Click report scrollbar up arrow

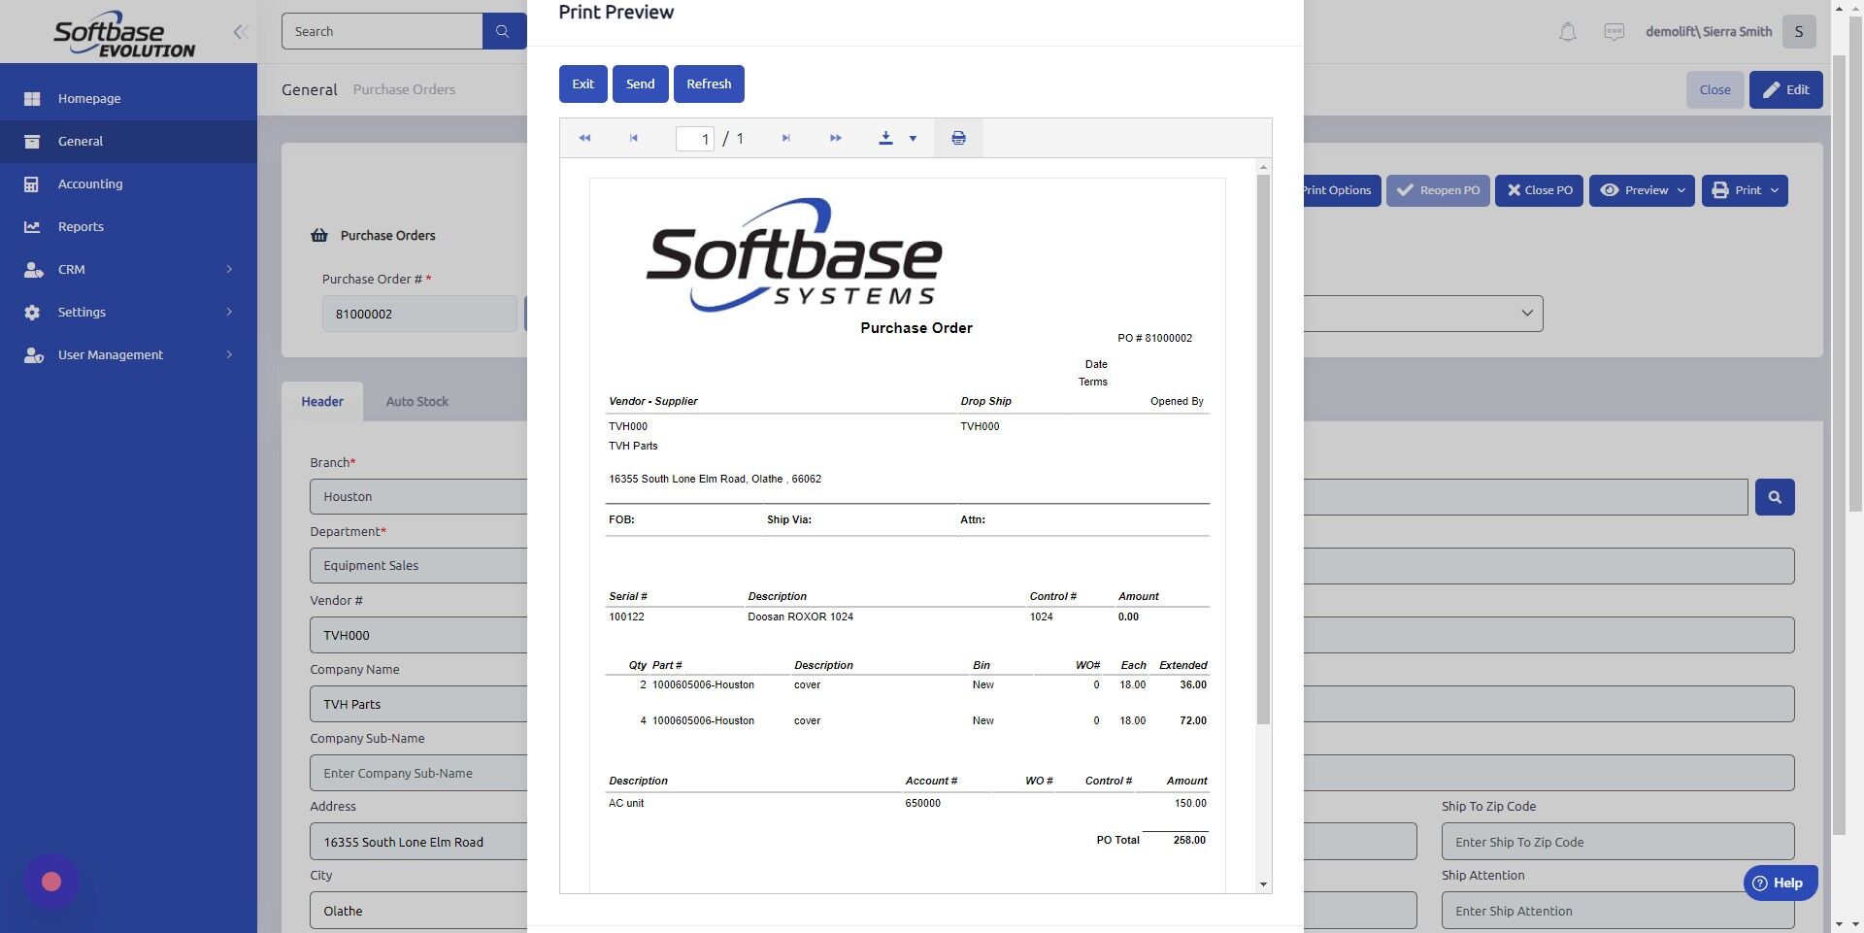(1263, 167)
